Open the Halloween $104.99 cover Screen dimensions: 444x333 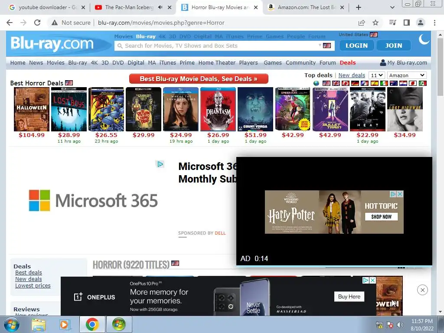pos(32,109)
